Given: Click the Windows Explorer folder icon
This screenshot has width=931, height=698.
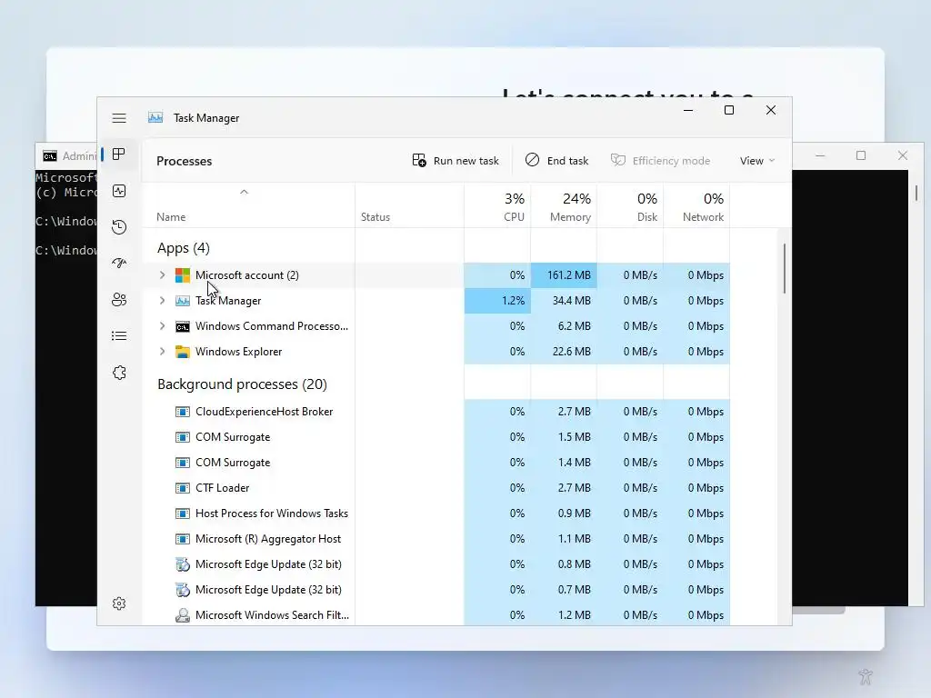Looking at the screenshot, I should click(182, 352).
